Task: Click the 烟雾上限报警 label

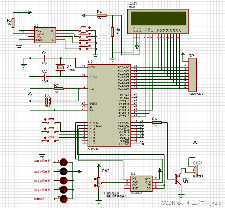Action: point(42,161)
